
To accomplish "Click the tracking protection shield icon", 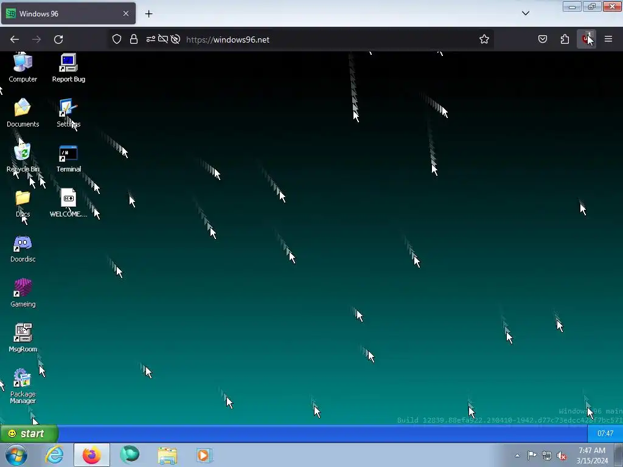I will tap(116, 40).
